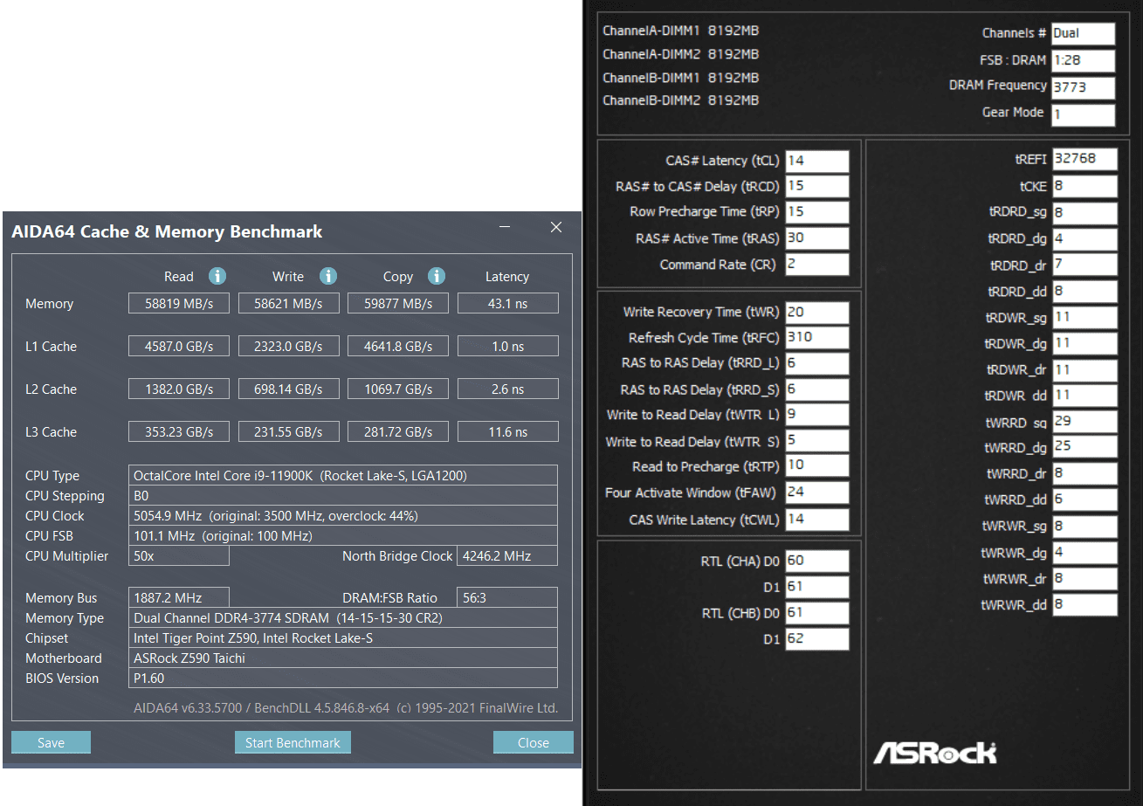
Task: Click the tRRD_L field
Action: [x=816, y=363]
